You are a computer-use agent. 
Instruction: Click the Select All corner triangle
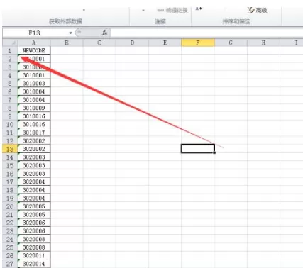coord(10,43)
